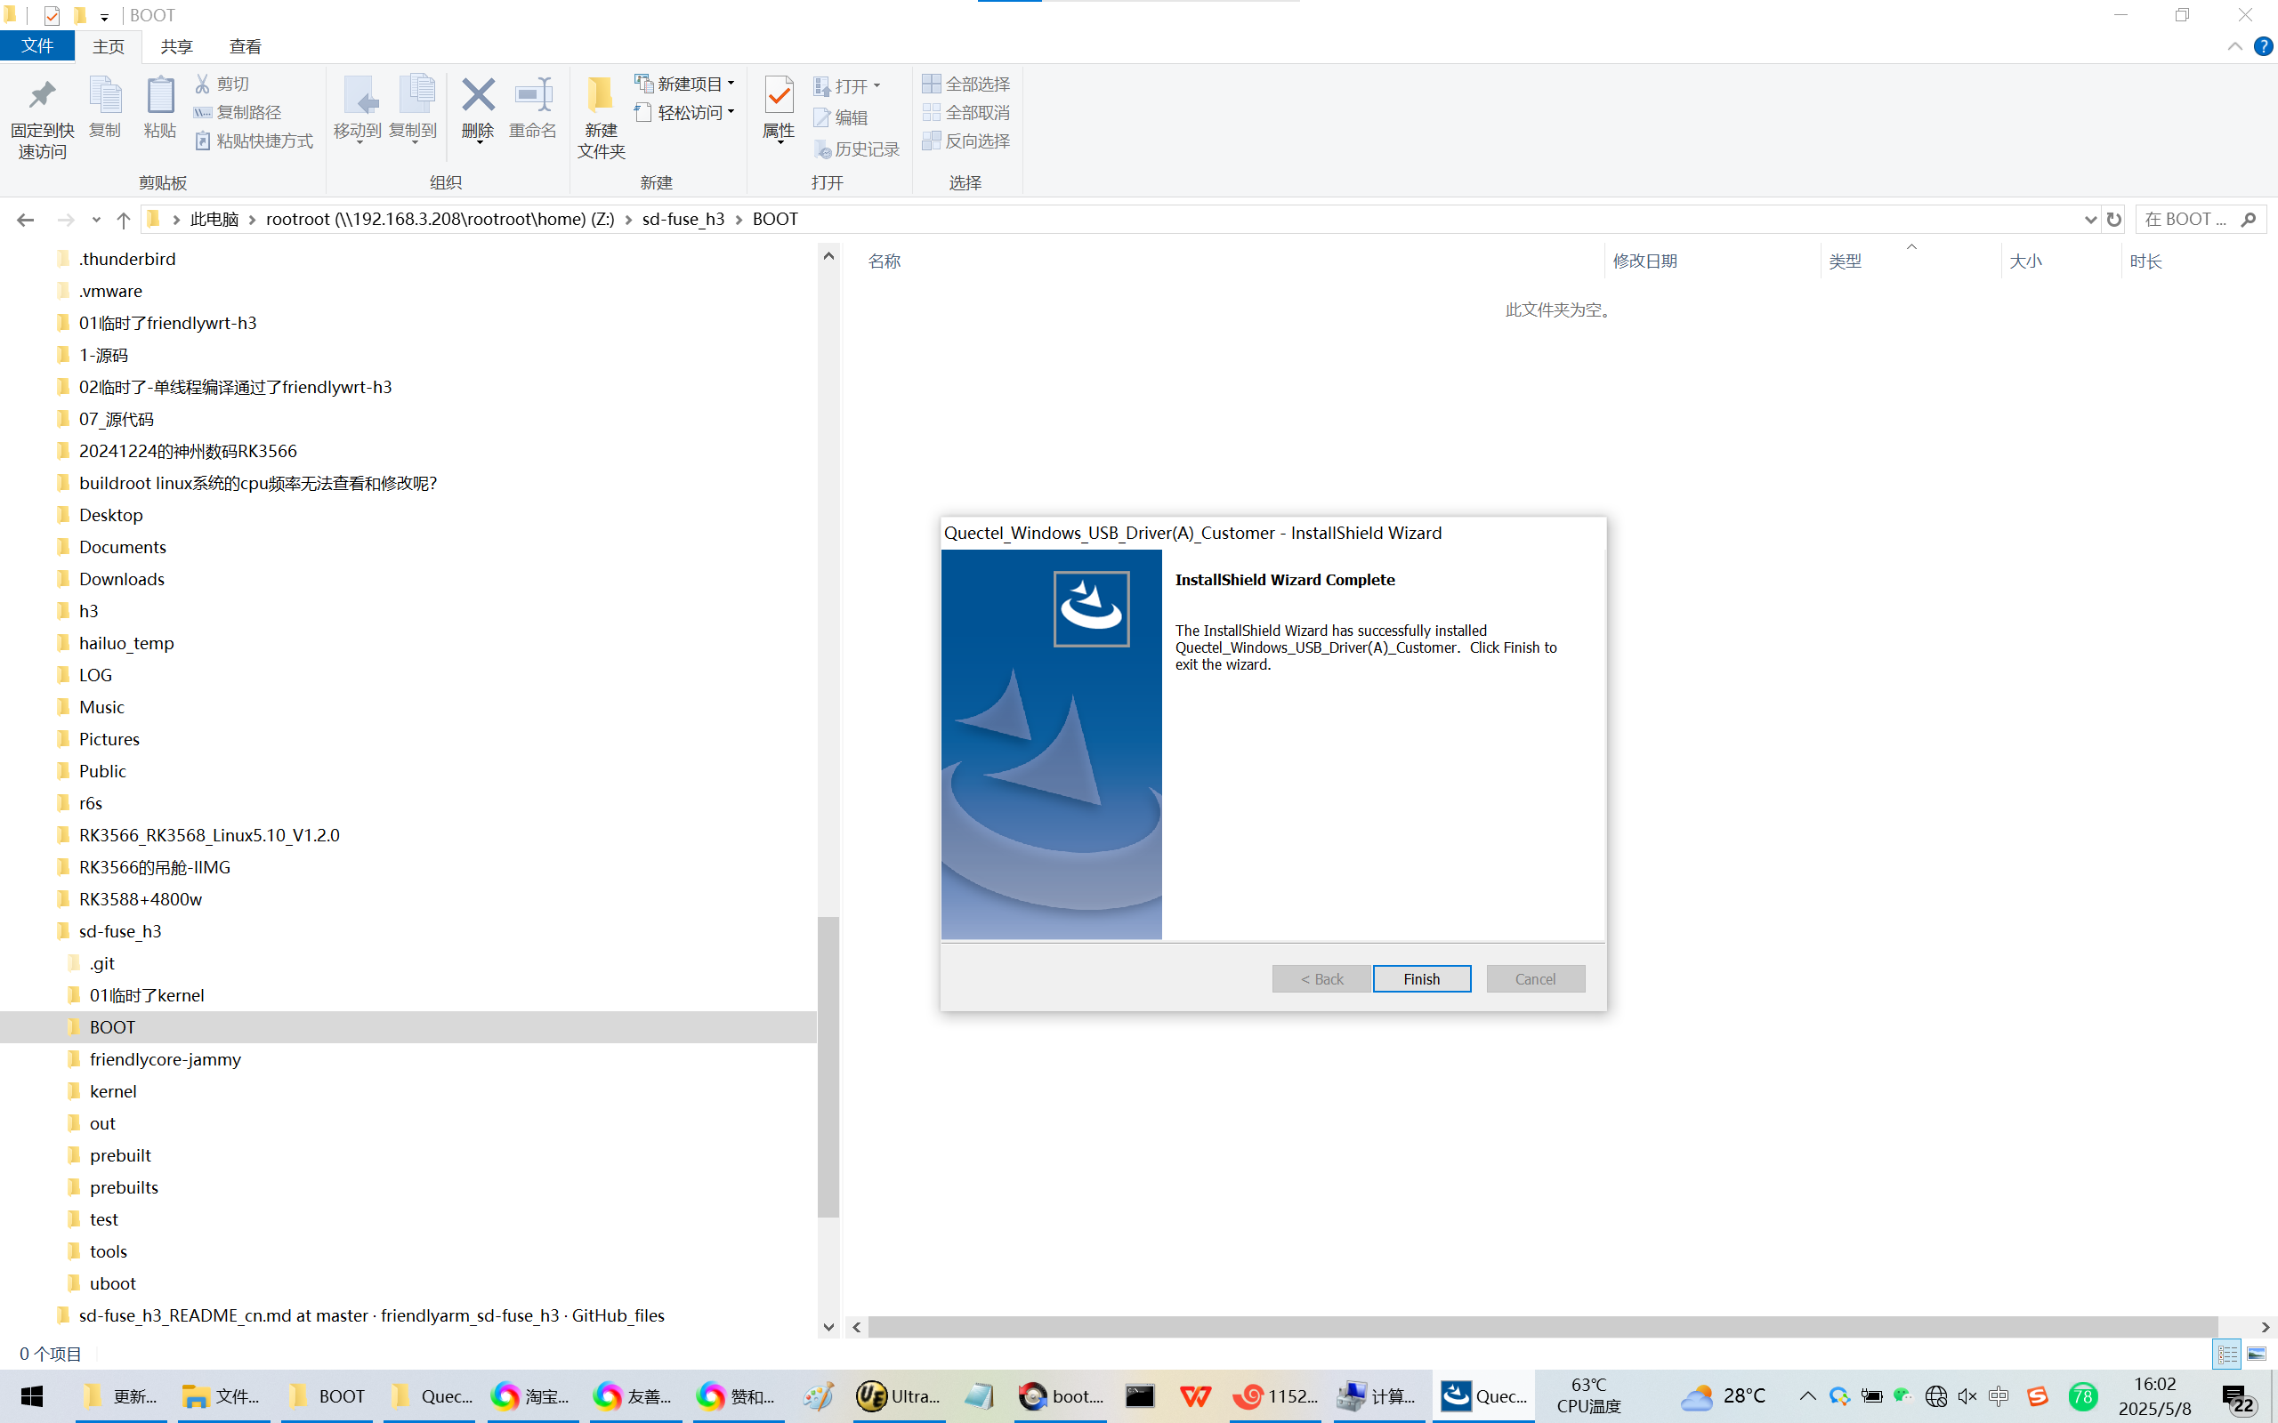Open UltraEdit from the taskbar

pyautogui.click(x=897, y=1395)
